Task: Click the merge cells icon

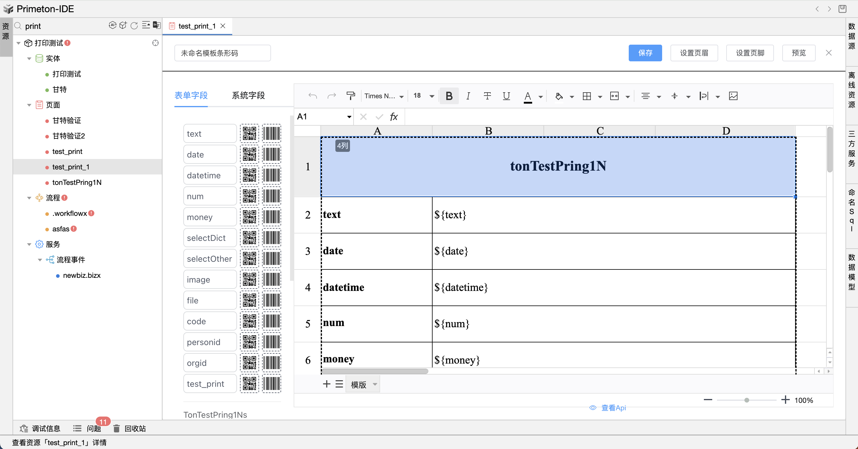Action: pyautogui.click(x=614, y=96)
